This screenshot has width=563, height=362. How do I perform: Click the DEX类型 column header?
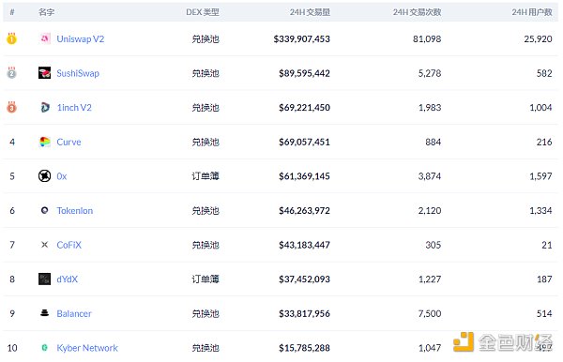coord(203,12)
